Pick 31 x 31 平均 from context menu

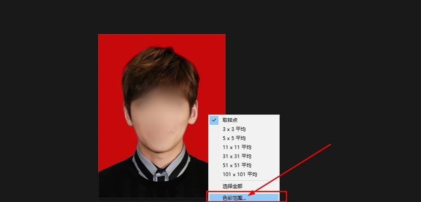(244, 156)
